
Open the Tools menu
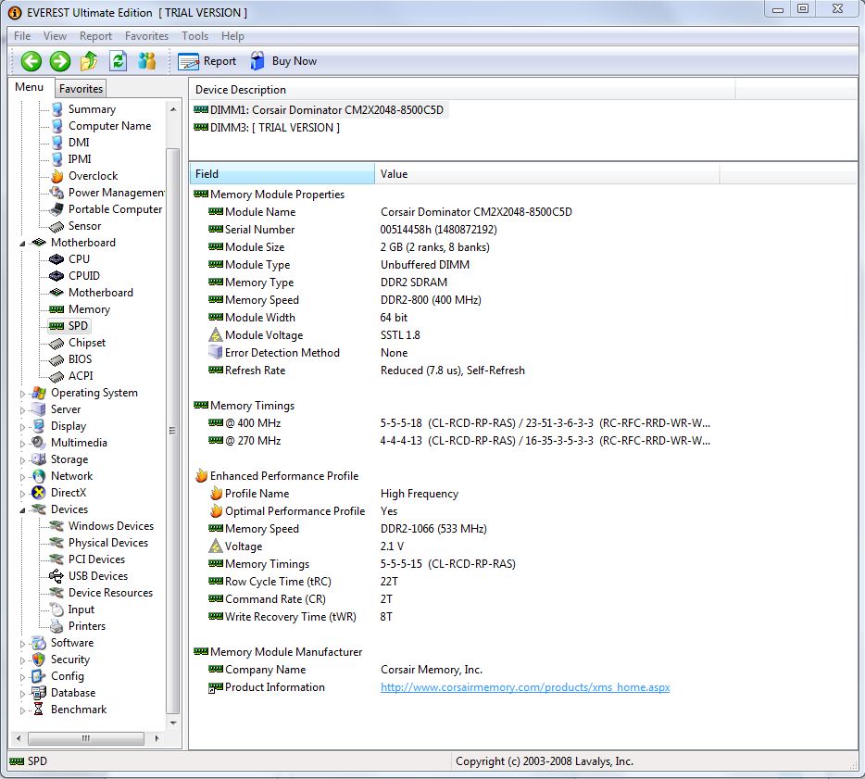pyautogui.click(x=194, y=36)
